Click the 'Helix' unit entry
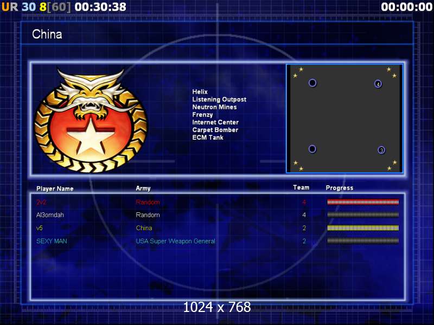The width and height of the screenshot is (434, 325). [x=200, y=92]
